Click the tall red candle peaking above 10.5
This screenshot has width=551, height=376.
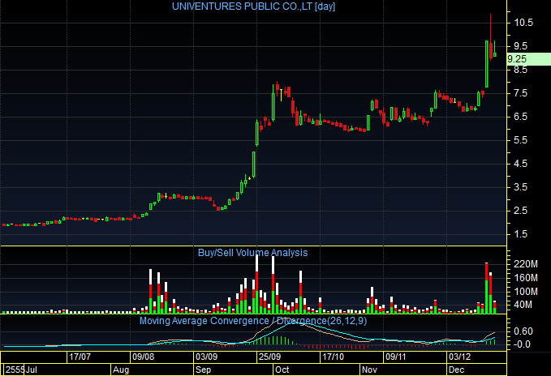[x=491, y=37]
